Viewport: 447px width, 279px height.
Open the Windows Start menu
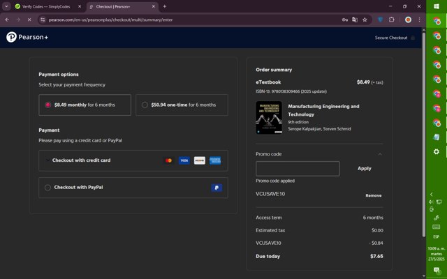coord(437,7)
